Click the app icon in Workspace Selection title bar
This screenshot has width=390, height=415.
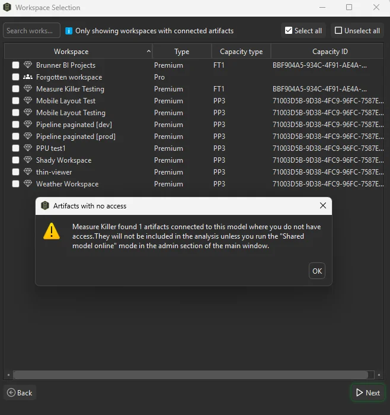7,7
